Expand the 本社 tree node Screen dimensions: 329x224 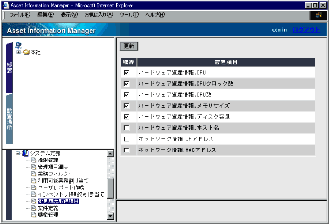click(x=18, y=52)
